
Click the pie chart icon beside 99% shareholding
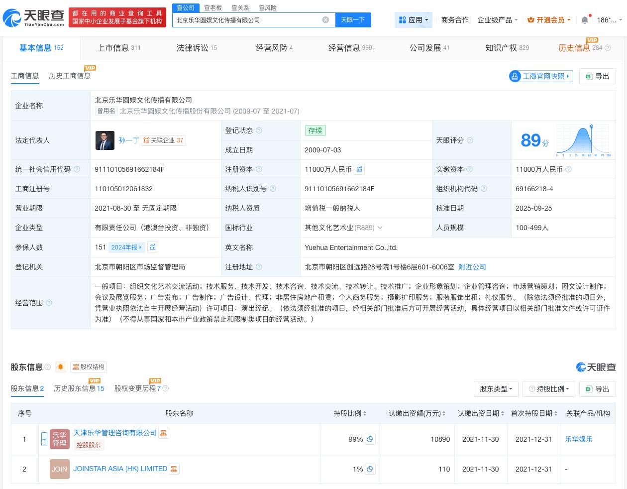coord(370,439)
